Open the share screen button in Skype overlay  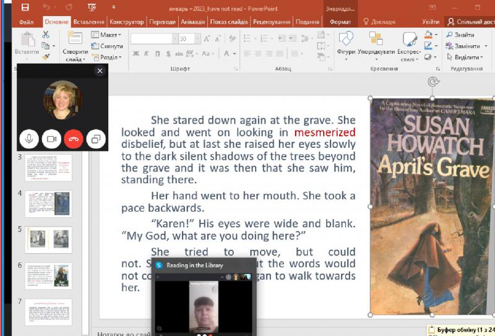tap(96, 139)
